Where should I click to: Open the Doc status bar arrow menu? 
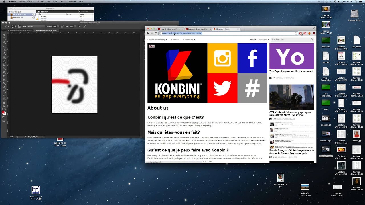(x=44, y=137)
